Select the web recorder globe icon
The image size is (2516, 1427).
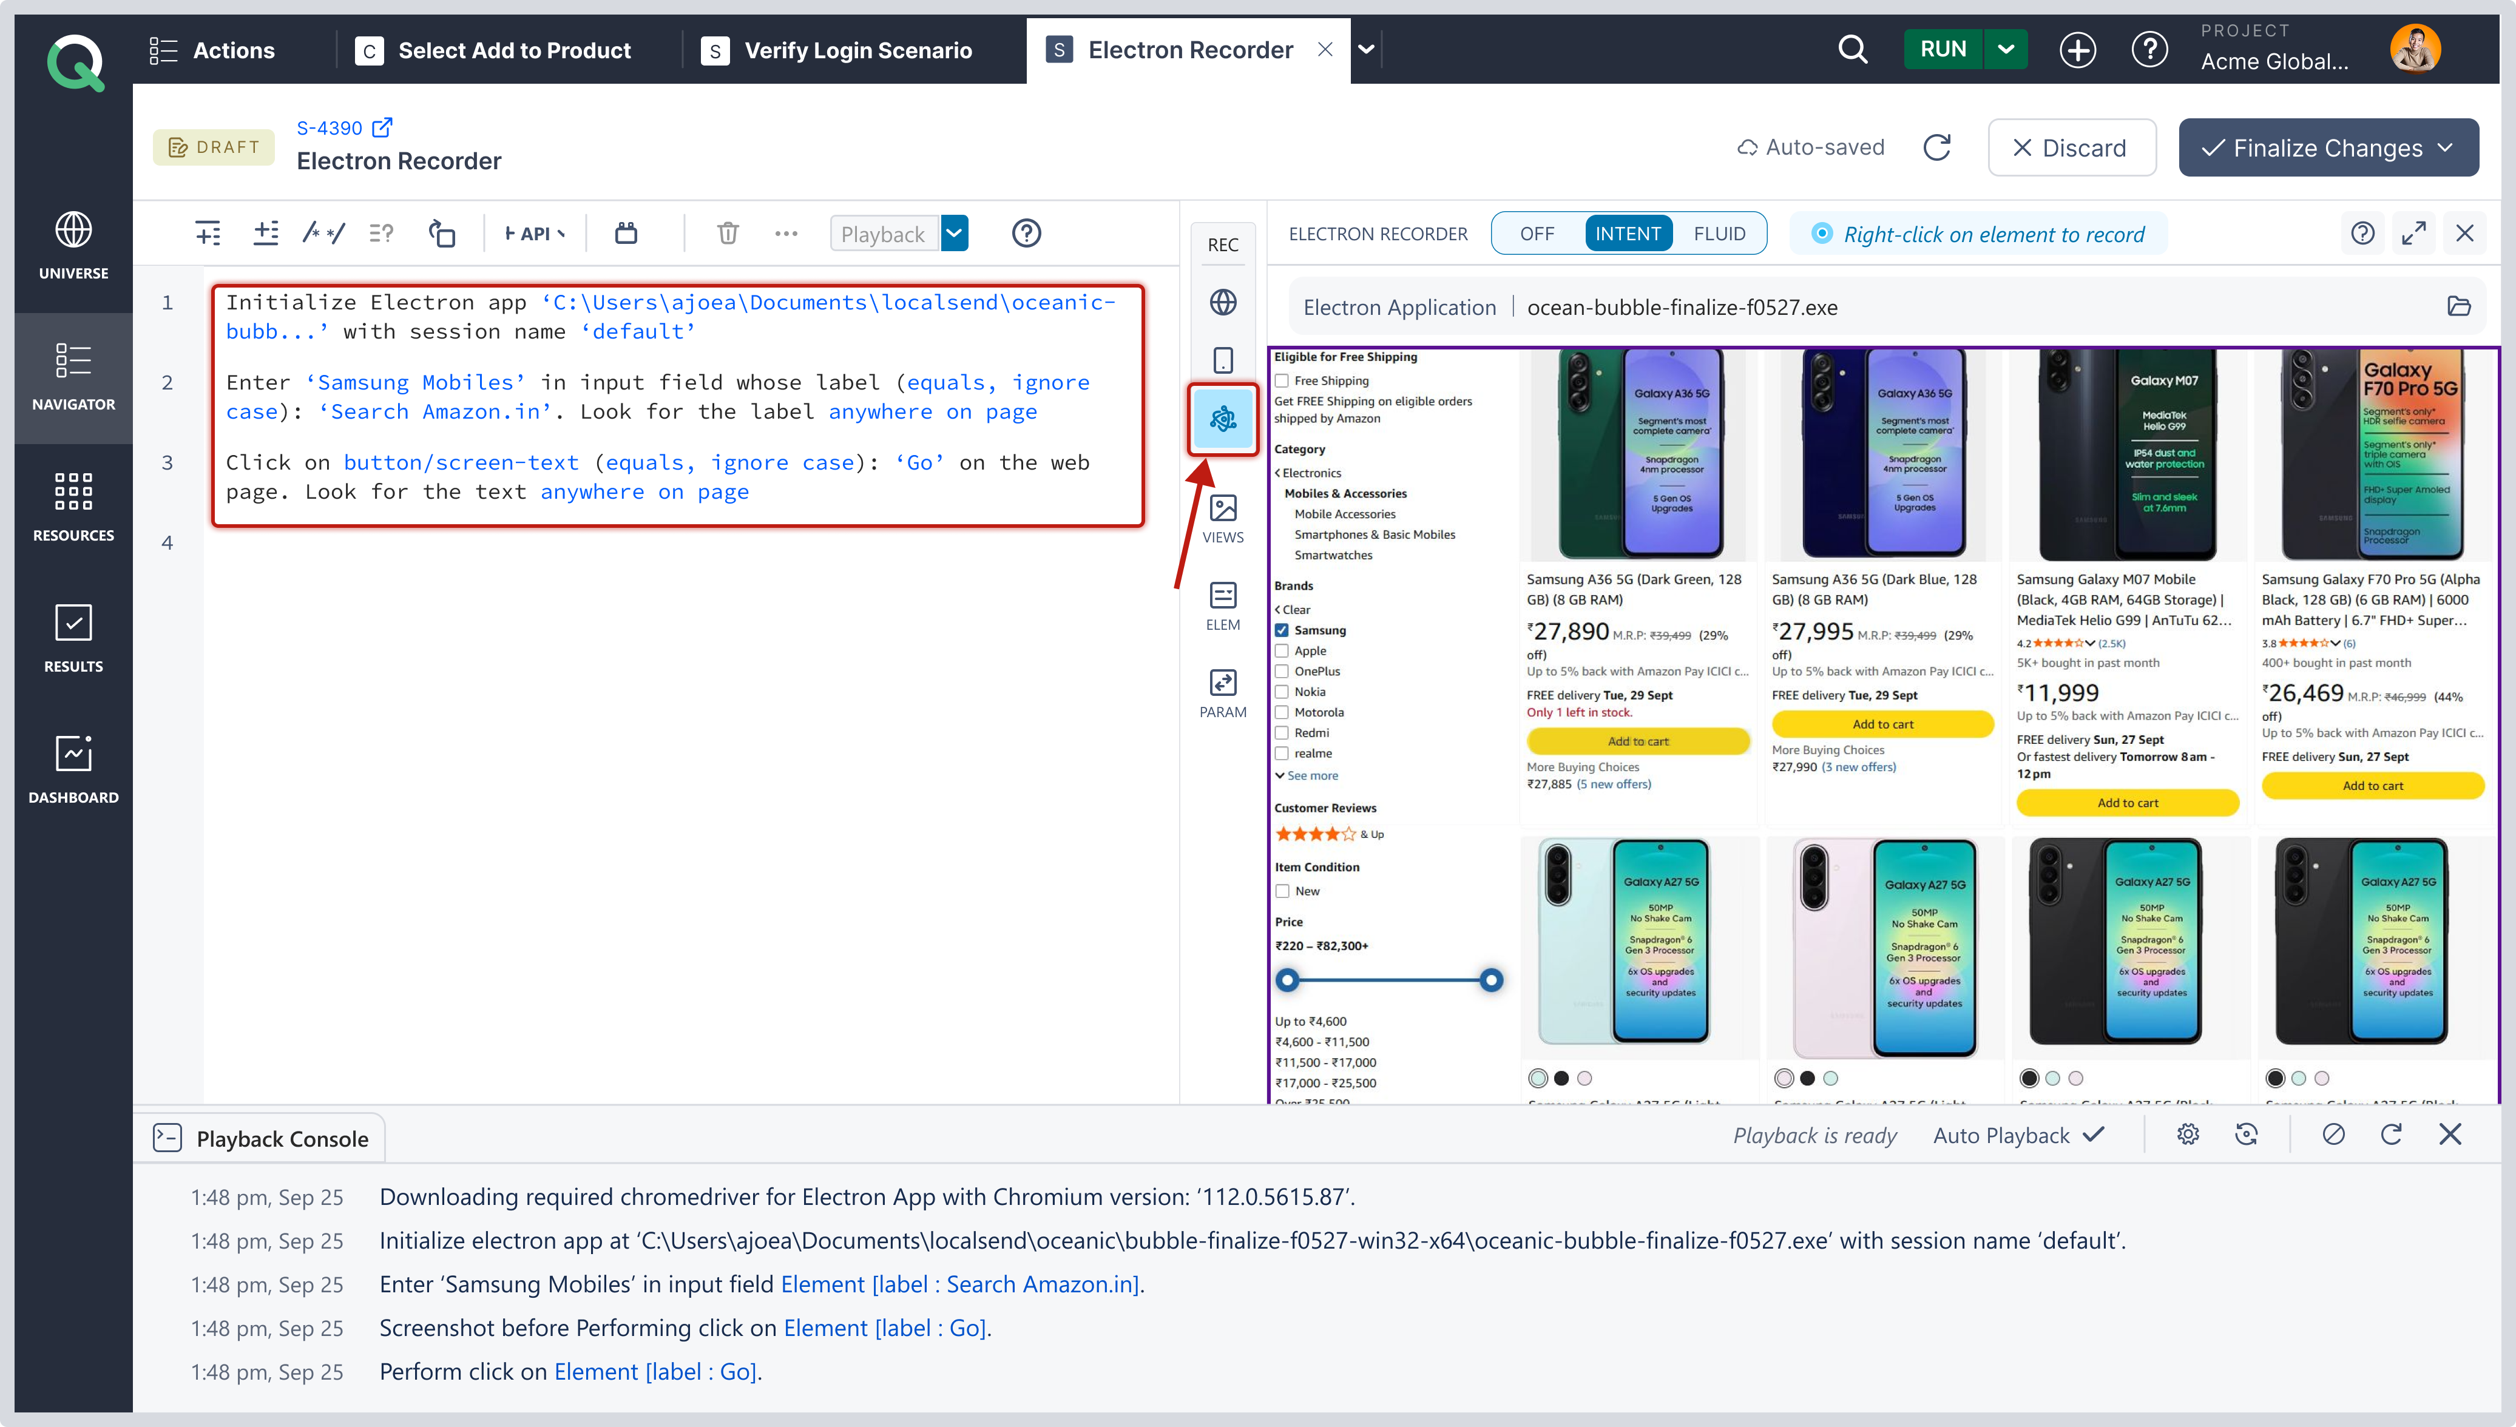click(x=1223, y=303)
